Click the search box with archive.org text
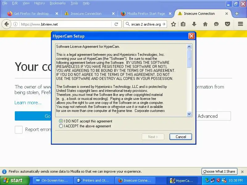247x185 pixels. pyautogui.click(x=146, y=24)
